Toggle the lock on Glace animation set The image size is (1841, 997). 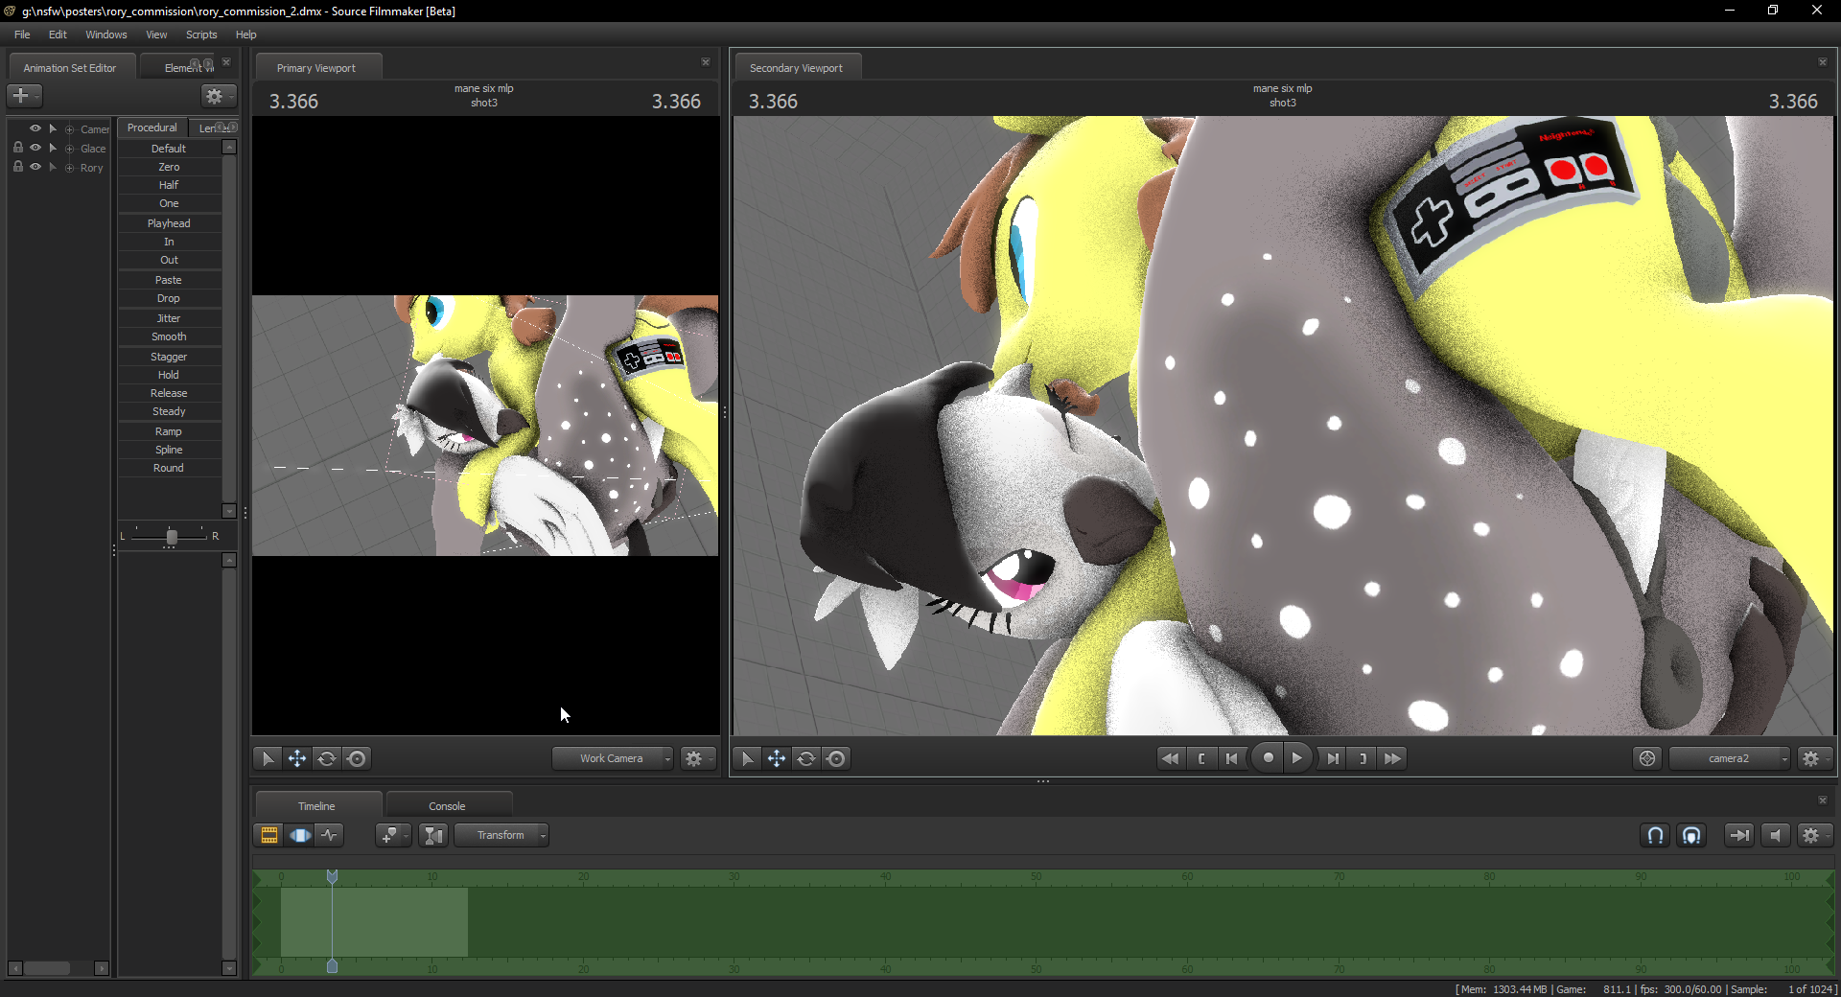[x=17, y=148]
